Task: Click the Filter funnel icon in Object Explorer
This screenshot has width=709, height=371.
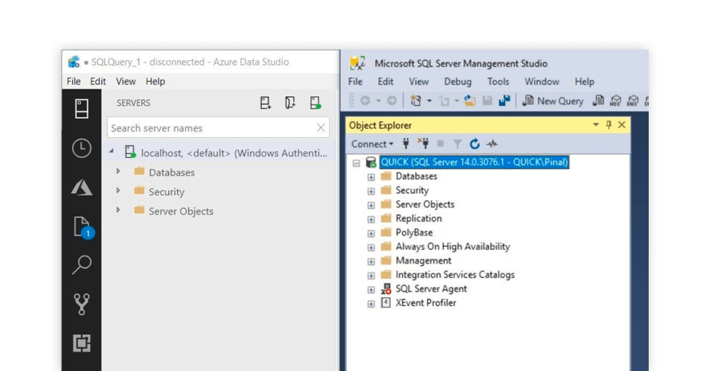Action: point(457,144)
